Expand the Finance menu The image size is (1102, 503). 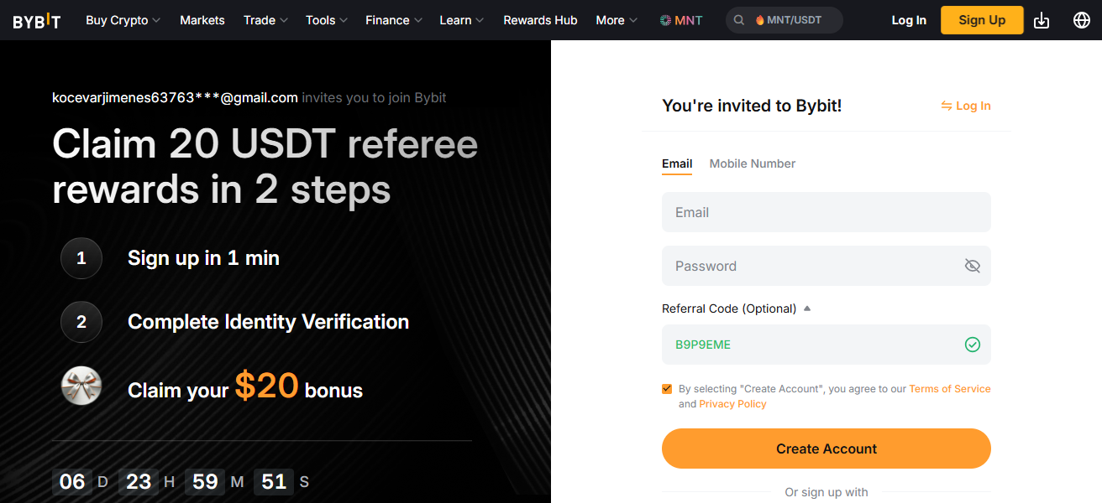click(388, 19)
